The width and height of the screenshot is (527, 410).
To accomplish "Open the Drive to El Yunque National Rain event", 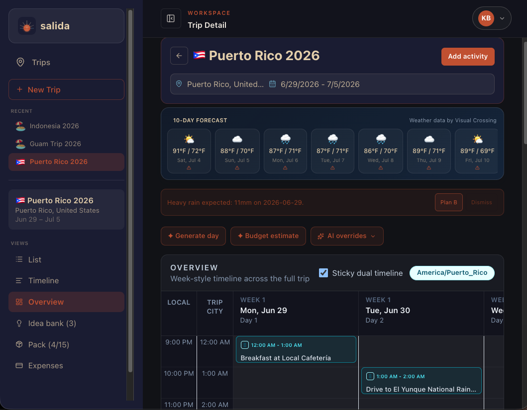I will click(422, 381).
